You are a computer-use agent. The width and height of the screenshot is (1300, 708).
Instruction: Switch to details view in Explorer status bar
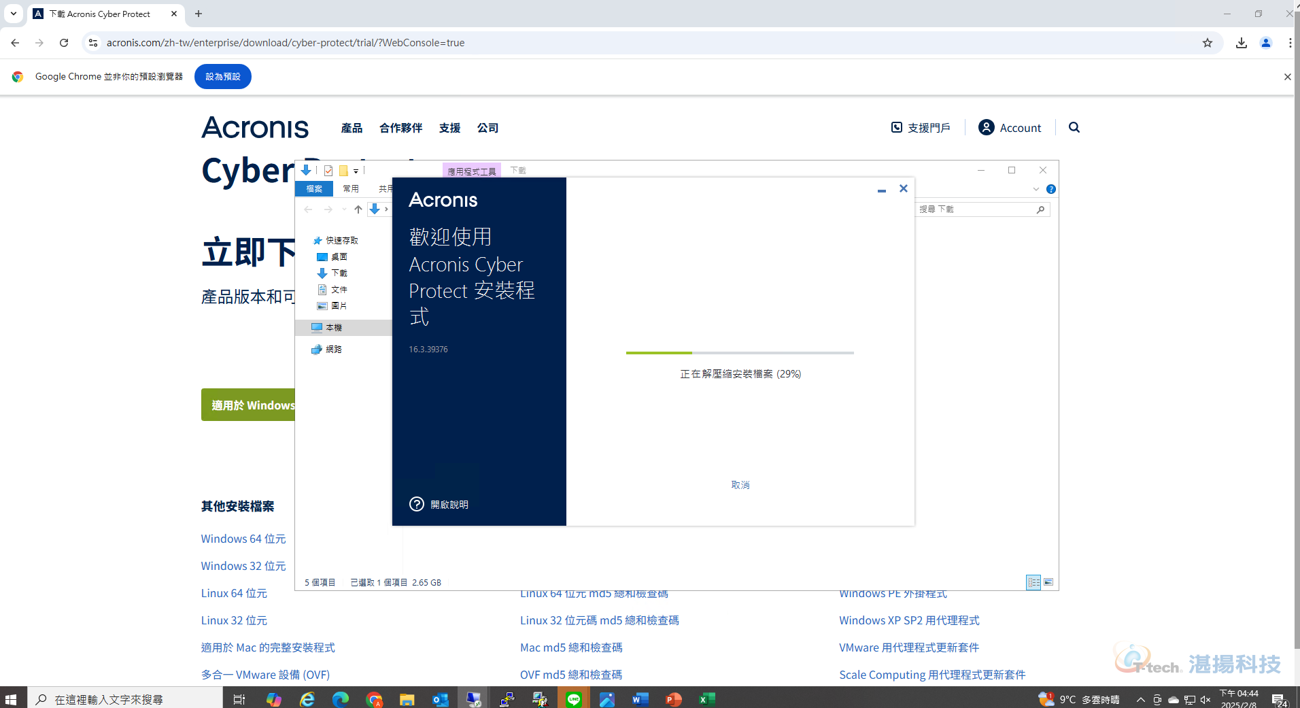[x=1033, y=582]
